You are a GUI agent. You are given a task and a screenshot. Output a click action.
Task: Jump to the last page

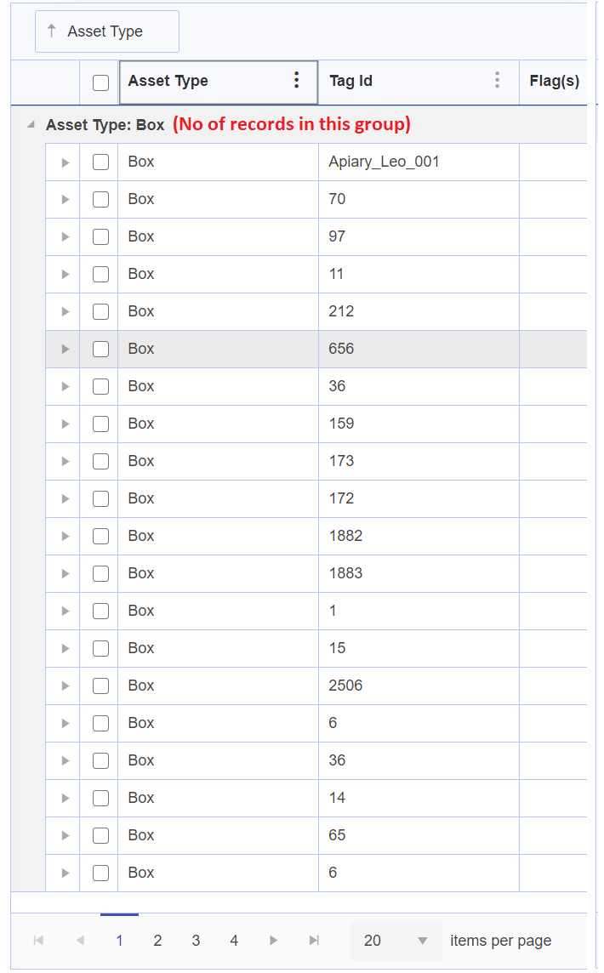click(314, 940)
